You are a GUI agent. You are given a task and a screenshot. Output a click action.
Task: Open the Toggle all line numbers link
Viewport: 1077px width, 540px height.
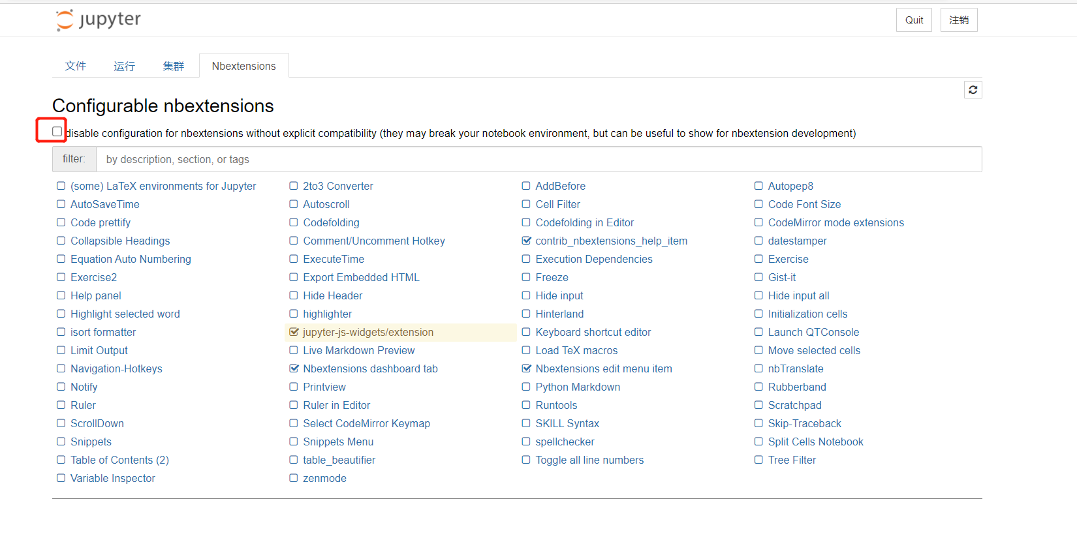pos(589,460)
